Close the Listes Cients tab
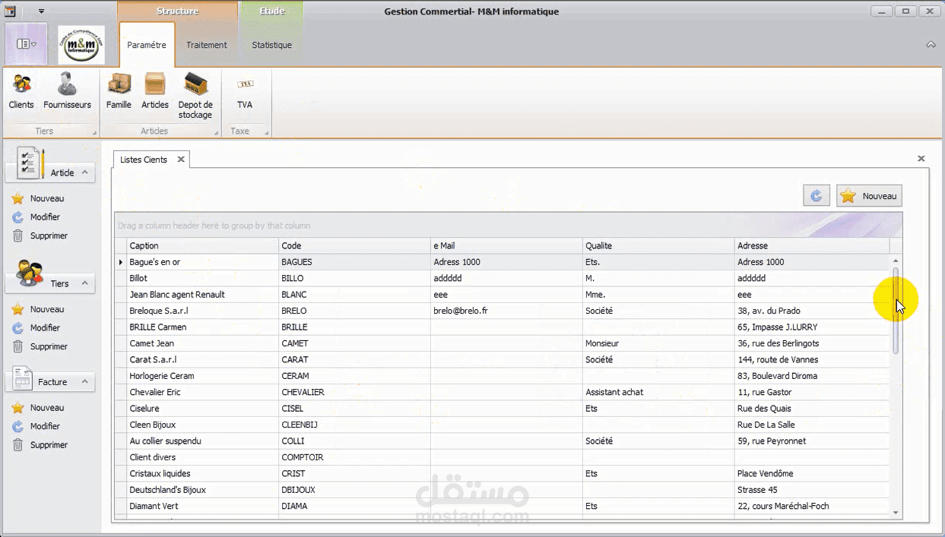The width and height of the screenshot is (945, 537). [x=180, y=160]
